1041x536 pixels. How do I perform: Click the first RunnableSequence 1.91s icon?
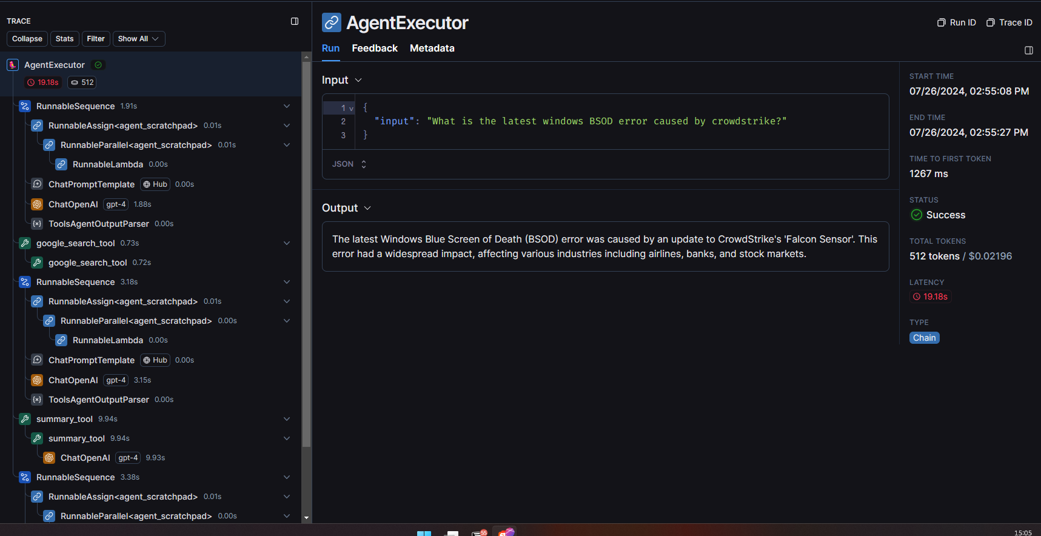(x=25, y=106)
